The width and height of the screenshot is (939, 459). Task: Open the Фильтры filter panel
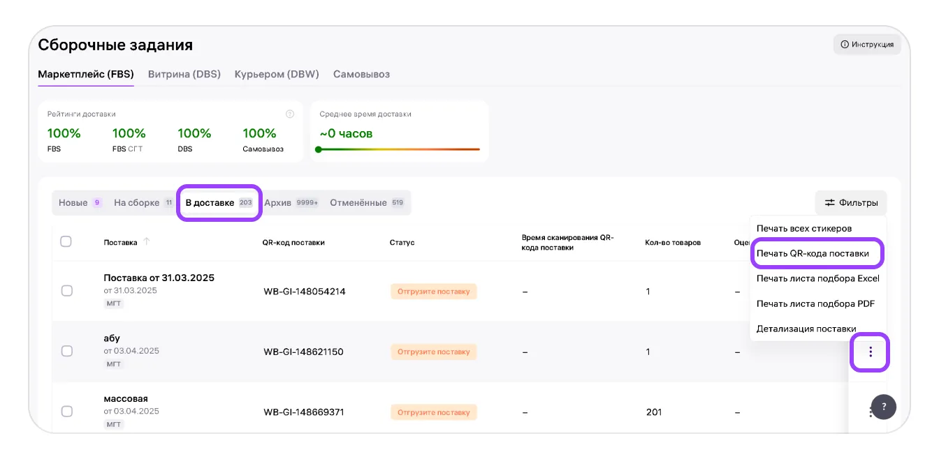click(x=850, y=203)
